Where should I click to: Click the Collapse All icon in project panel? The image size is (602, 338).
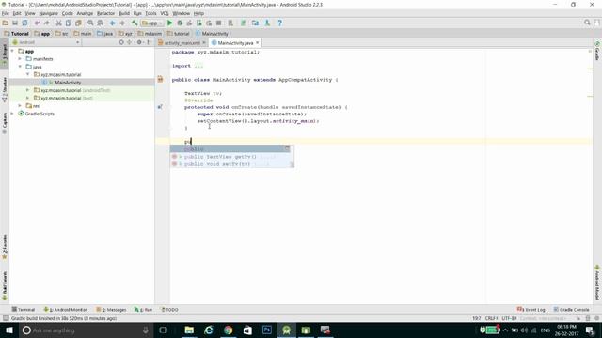pos(130,42)
